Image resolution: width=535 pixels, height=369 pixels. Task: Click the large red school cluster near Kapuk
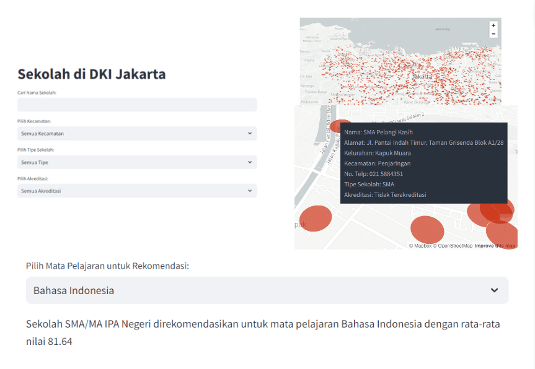pos(316,219)
